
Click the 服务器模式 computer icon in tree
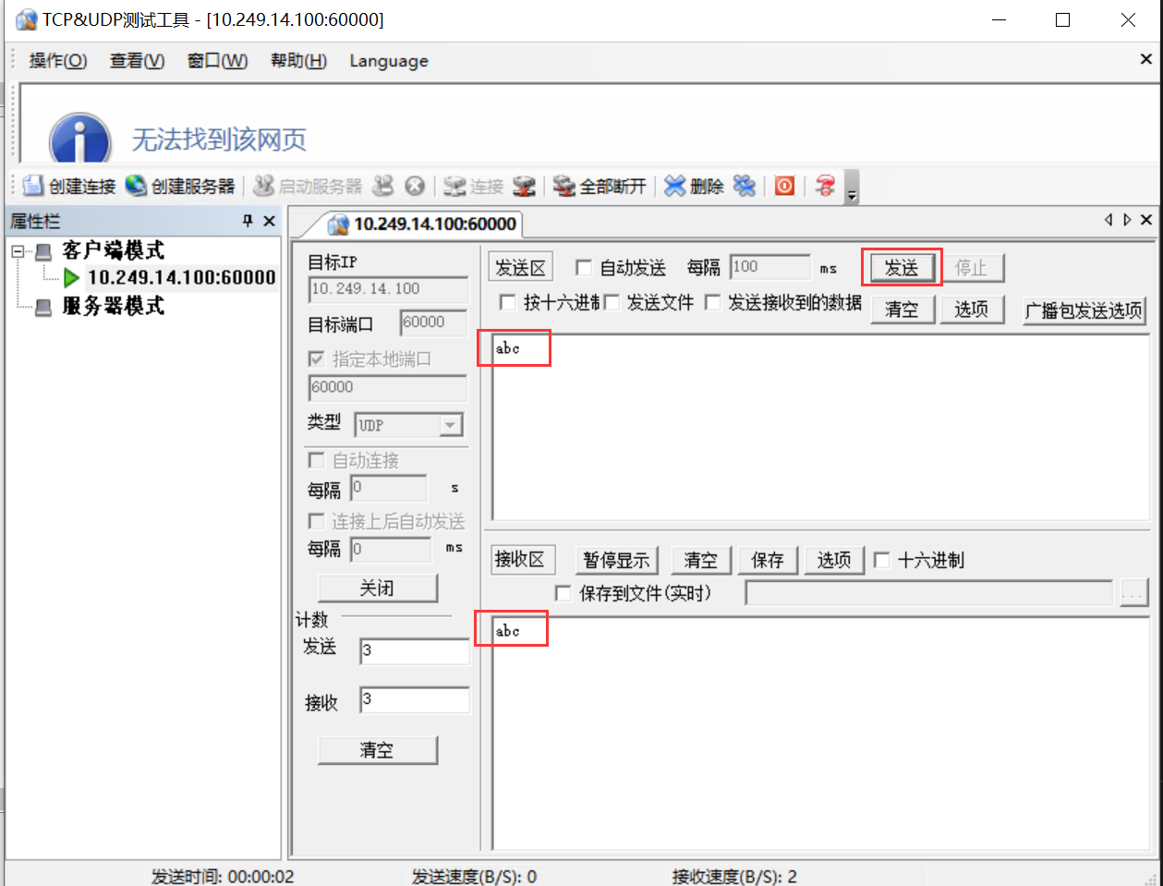(x=43, y=307)
